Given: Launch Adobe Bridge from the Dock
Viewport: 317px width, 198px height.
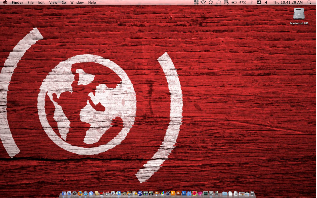Looking at the screenshot, I should 178,193.
